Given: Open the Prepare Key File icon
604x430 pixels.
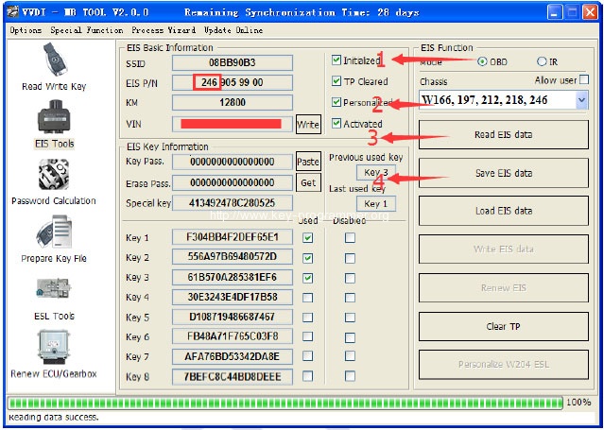Looking at the screenshot, I should point(54,232).
